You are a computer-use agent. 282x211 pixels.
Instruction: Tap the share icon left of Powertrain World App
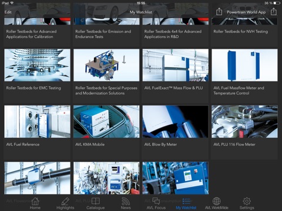point(219,12)
